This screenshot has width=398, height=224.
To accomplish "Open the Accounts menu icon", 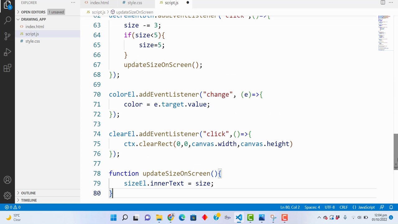I will 7,180.
